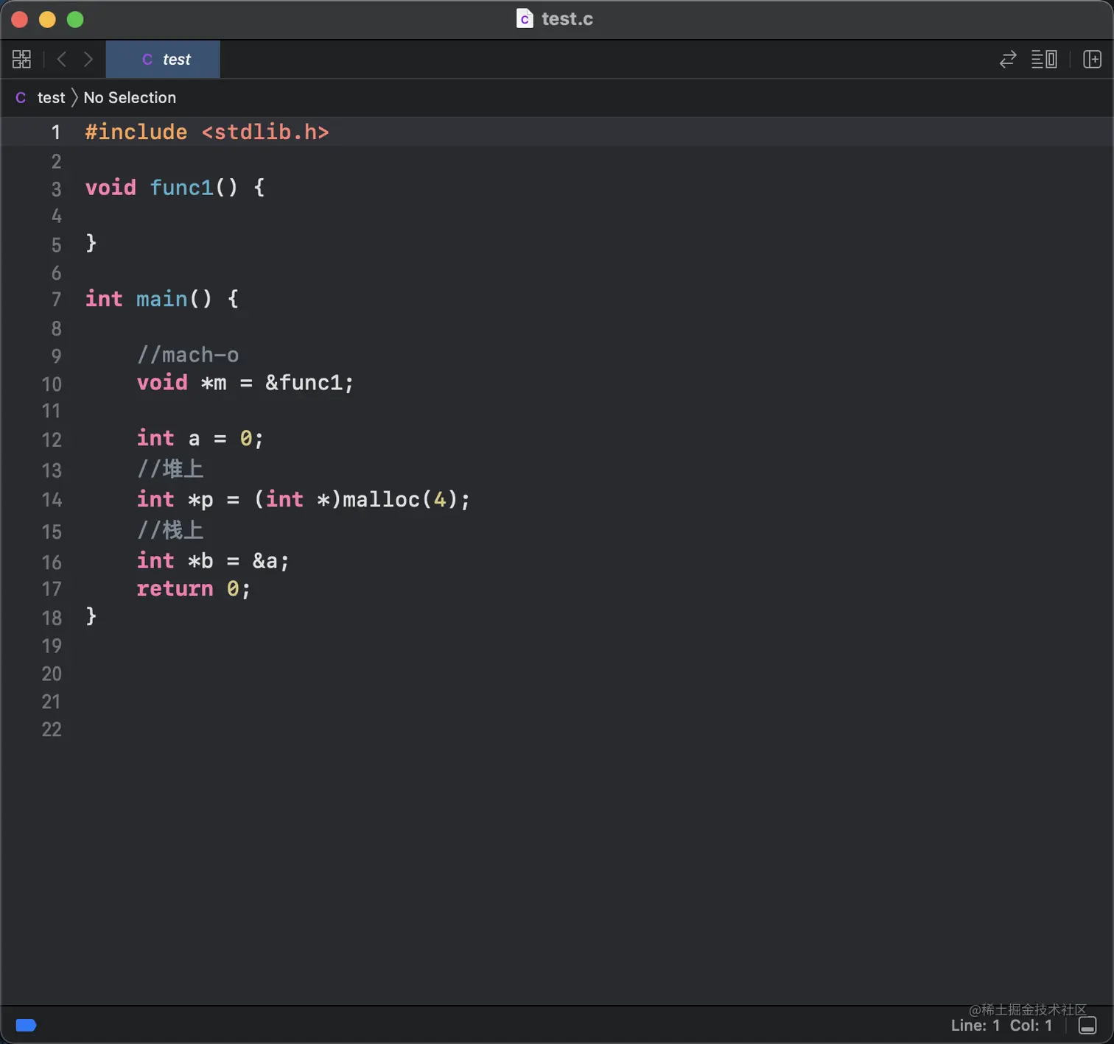1114x1044 pixels.
Task: Click the int a = 0; statement
Action: click(200, 438)
